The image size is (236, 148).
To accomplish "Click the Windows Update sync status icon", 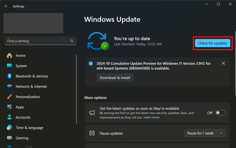I will (x=98, y=41).
